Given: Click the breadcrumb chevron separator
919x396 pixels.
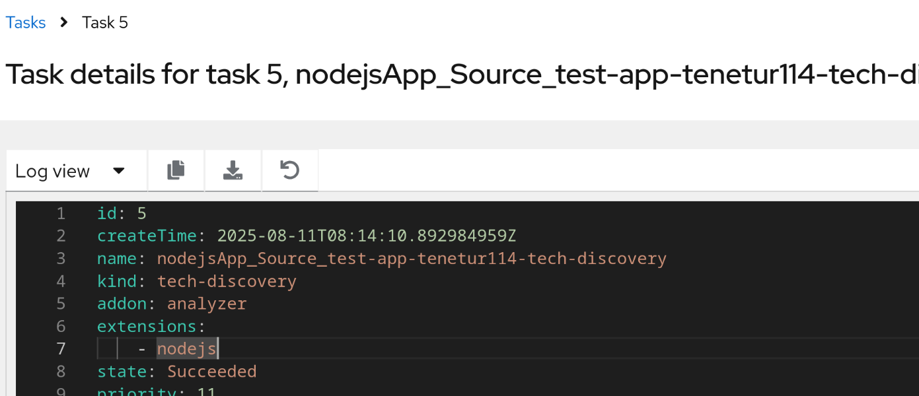Looking at the screenshot, I should point(64,22).
